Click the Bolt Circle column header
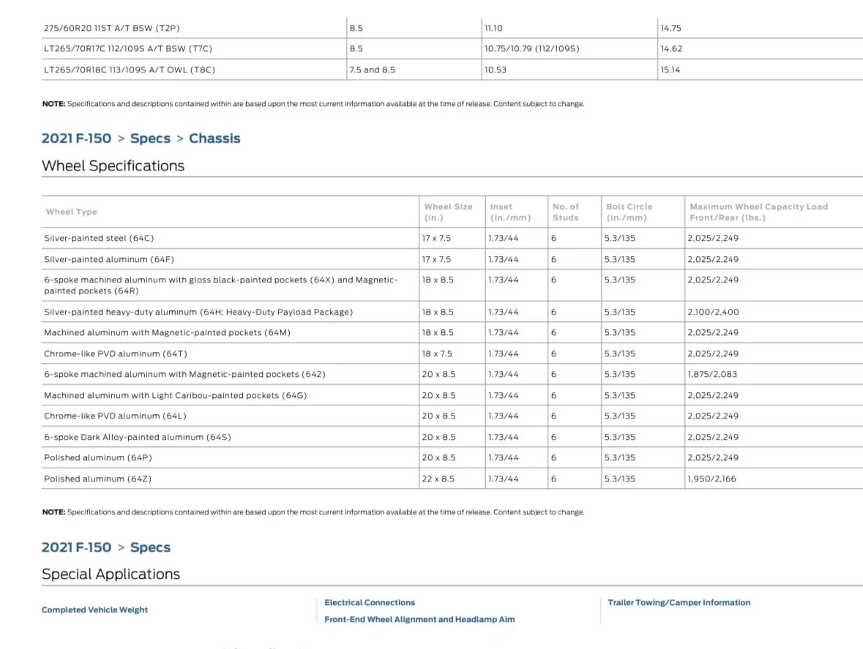This screenshot has width=863, height=649. (629, 211)
